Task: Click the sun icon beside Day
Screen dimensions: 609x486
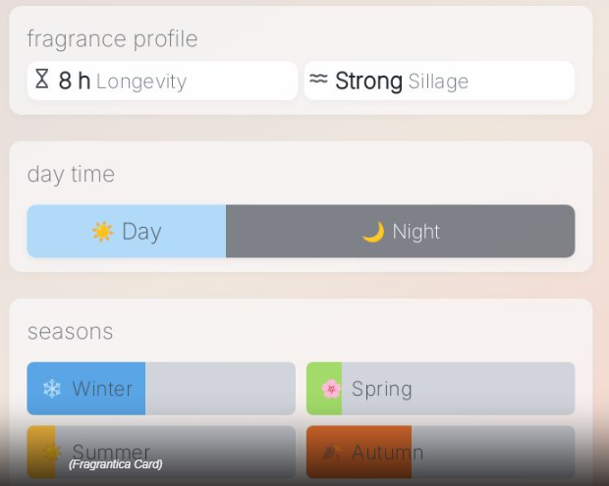Action: click(102, 232)
